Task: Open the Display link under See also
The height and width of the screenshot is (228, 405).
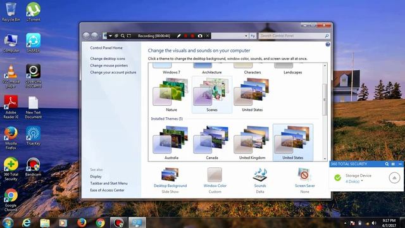Action: [96, 177]
